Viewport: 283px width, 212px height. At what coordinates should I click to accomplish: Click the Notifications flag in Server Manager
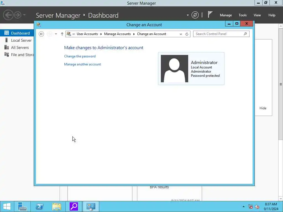210,14
